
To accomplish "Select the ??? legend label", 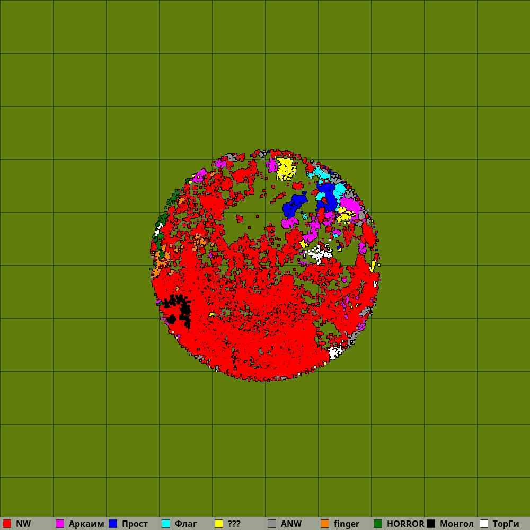I will click(234, 524).
